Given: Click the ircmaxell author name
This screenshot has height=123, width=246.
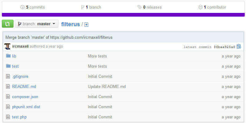Looking at the screenshot, I should [21, 46].
